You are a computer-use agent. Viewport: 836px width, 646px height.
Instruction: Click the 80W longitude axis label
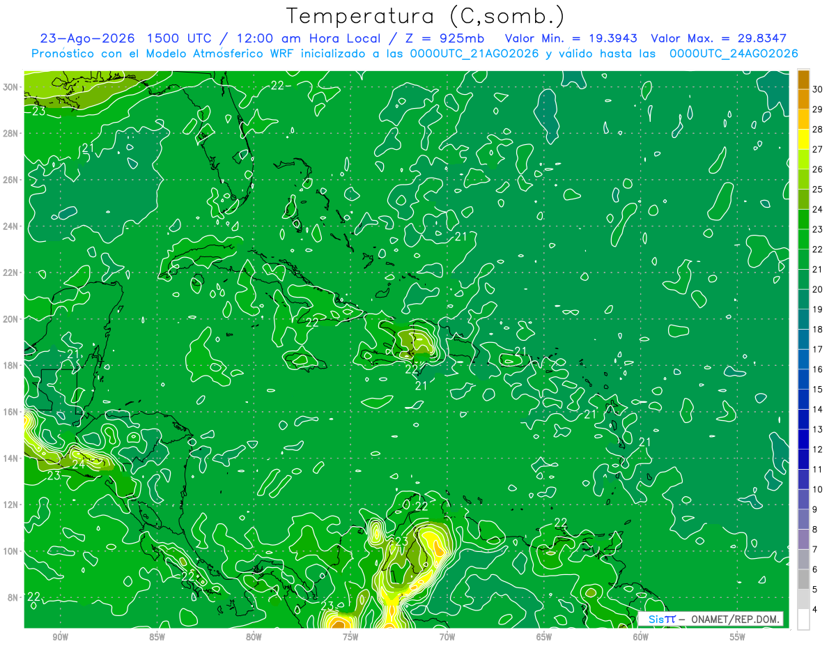point(254,637)
